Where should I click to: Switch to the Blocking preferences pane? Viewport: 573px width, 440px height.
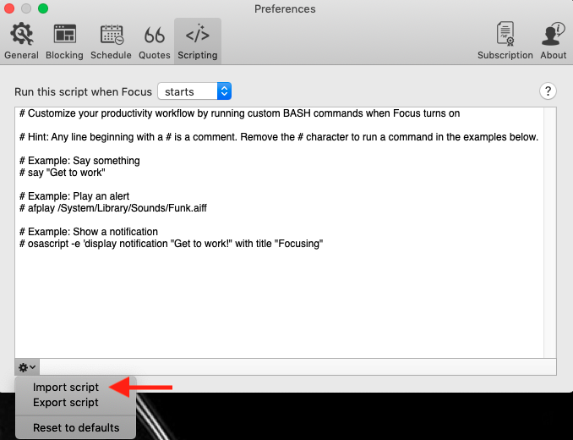(65, 41)
